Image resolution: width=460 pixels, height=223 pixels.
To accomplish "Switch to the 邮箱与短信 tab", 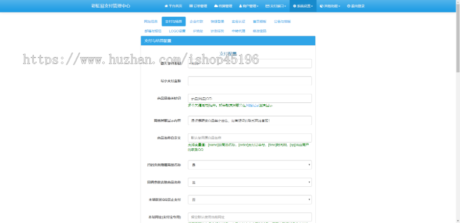I will point(153,31).
